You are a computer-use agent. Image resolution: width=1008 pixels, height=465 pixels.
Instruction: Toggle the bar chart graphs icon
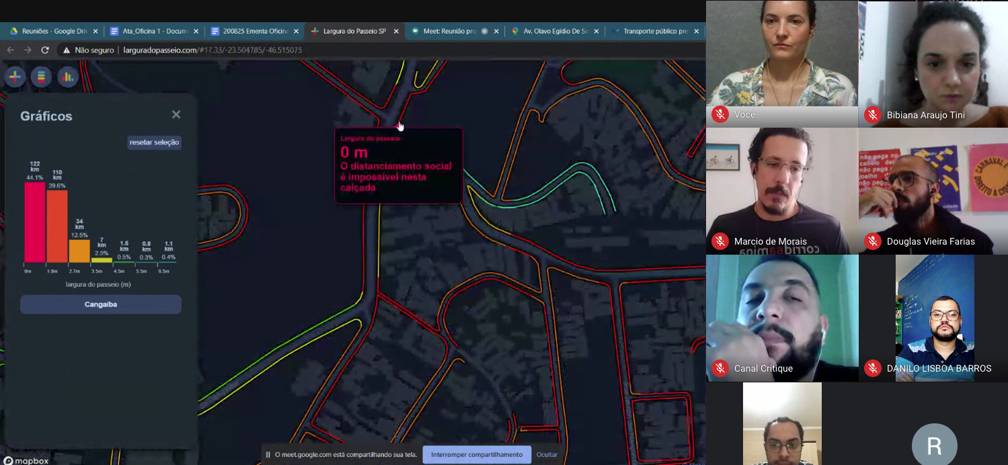(67, 77)
